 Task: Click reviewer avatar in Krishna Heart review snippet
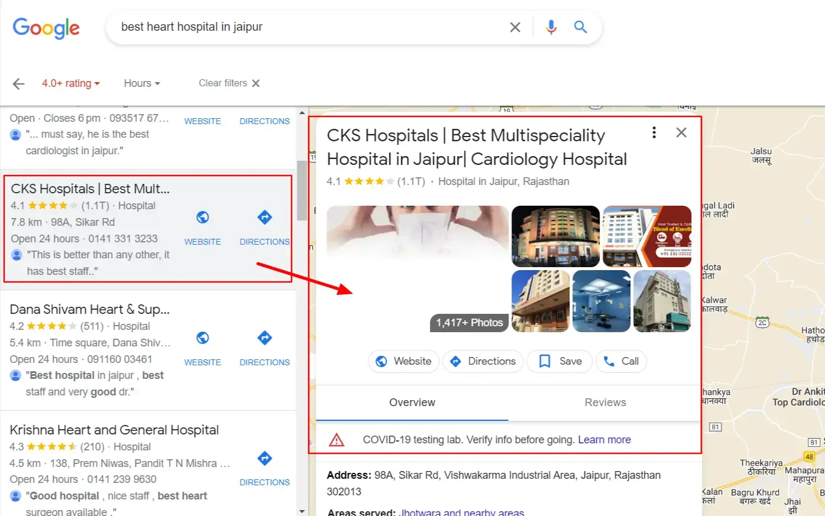click(x=16, y=496)
